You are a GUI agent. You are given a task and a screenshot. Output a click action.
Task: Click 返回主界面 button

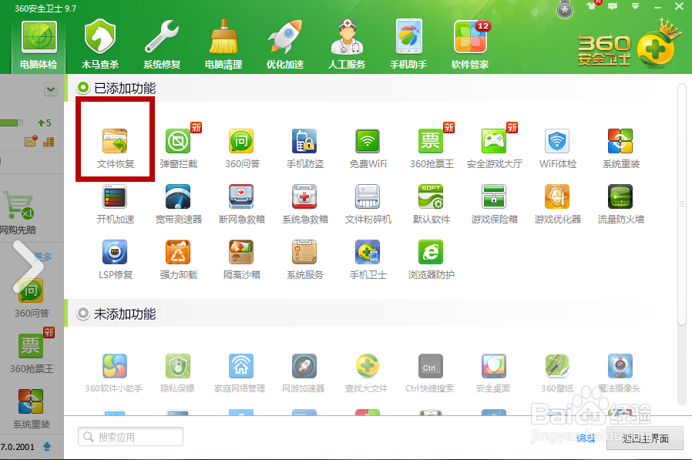point(645,438)
